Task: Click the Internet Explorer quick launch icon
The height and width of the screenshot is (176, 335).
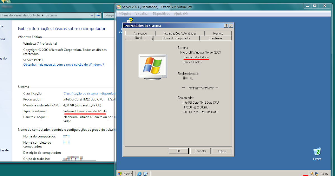Action: pos(140,174)
